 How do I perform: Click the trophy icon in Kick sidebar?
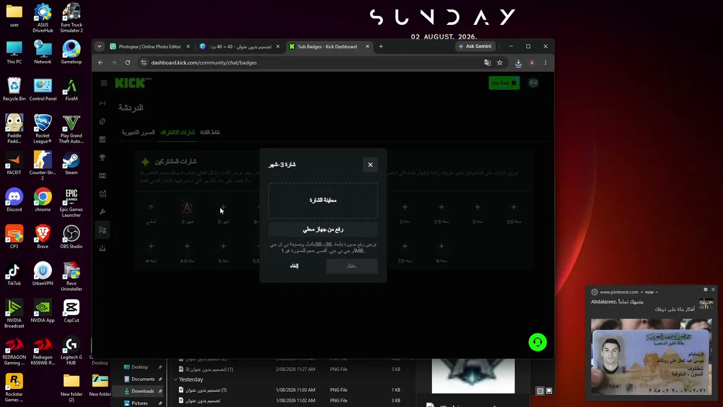tap(102, 158)
